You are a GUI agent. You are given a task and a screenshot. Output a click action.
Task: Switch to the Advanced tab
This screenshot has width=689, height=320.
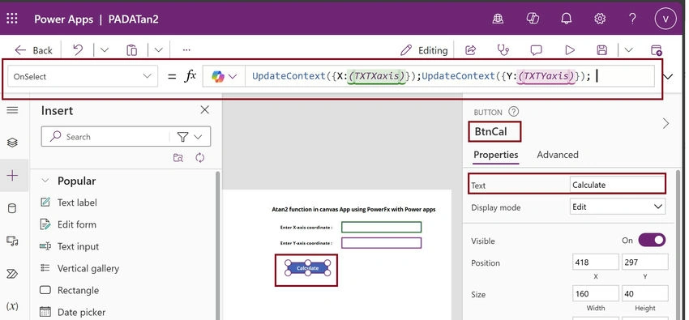tap(558, 155)
